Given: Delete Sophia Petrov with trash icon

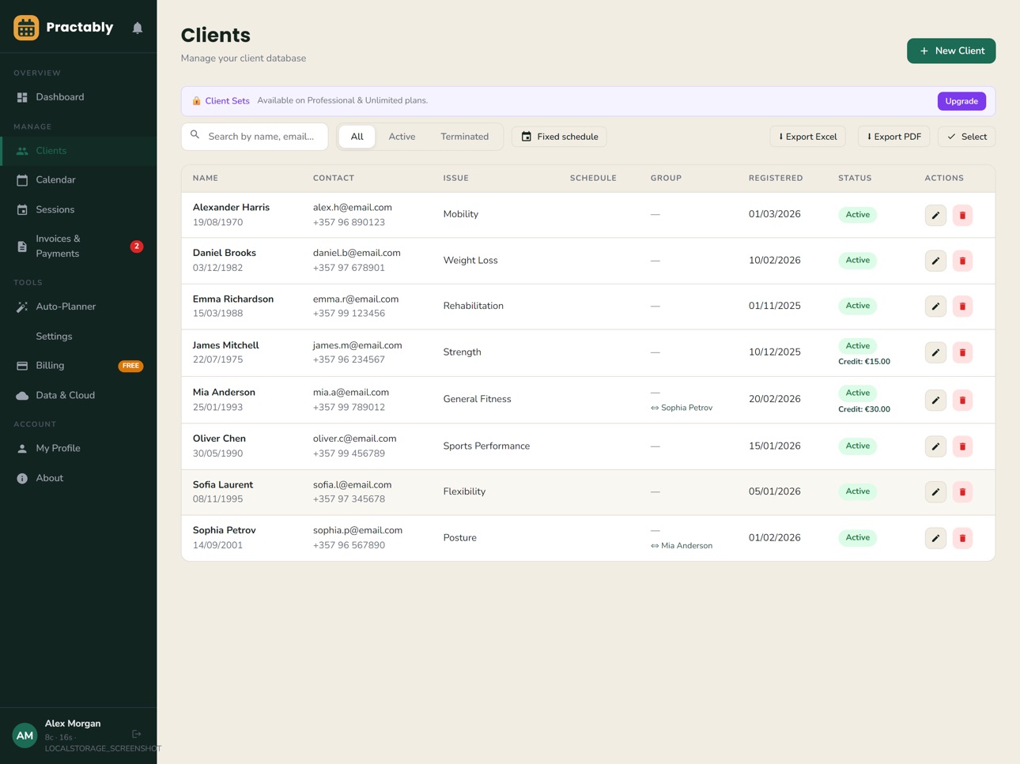Looking at the screenshot, I should pyautogui.click(x=962, y=538).
